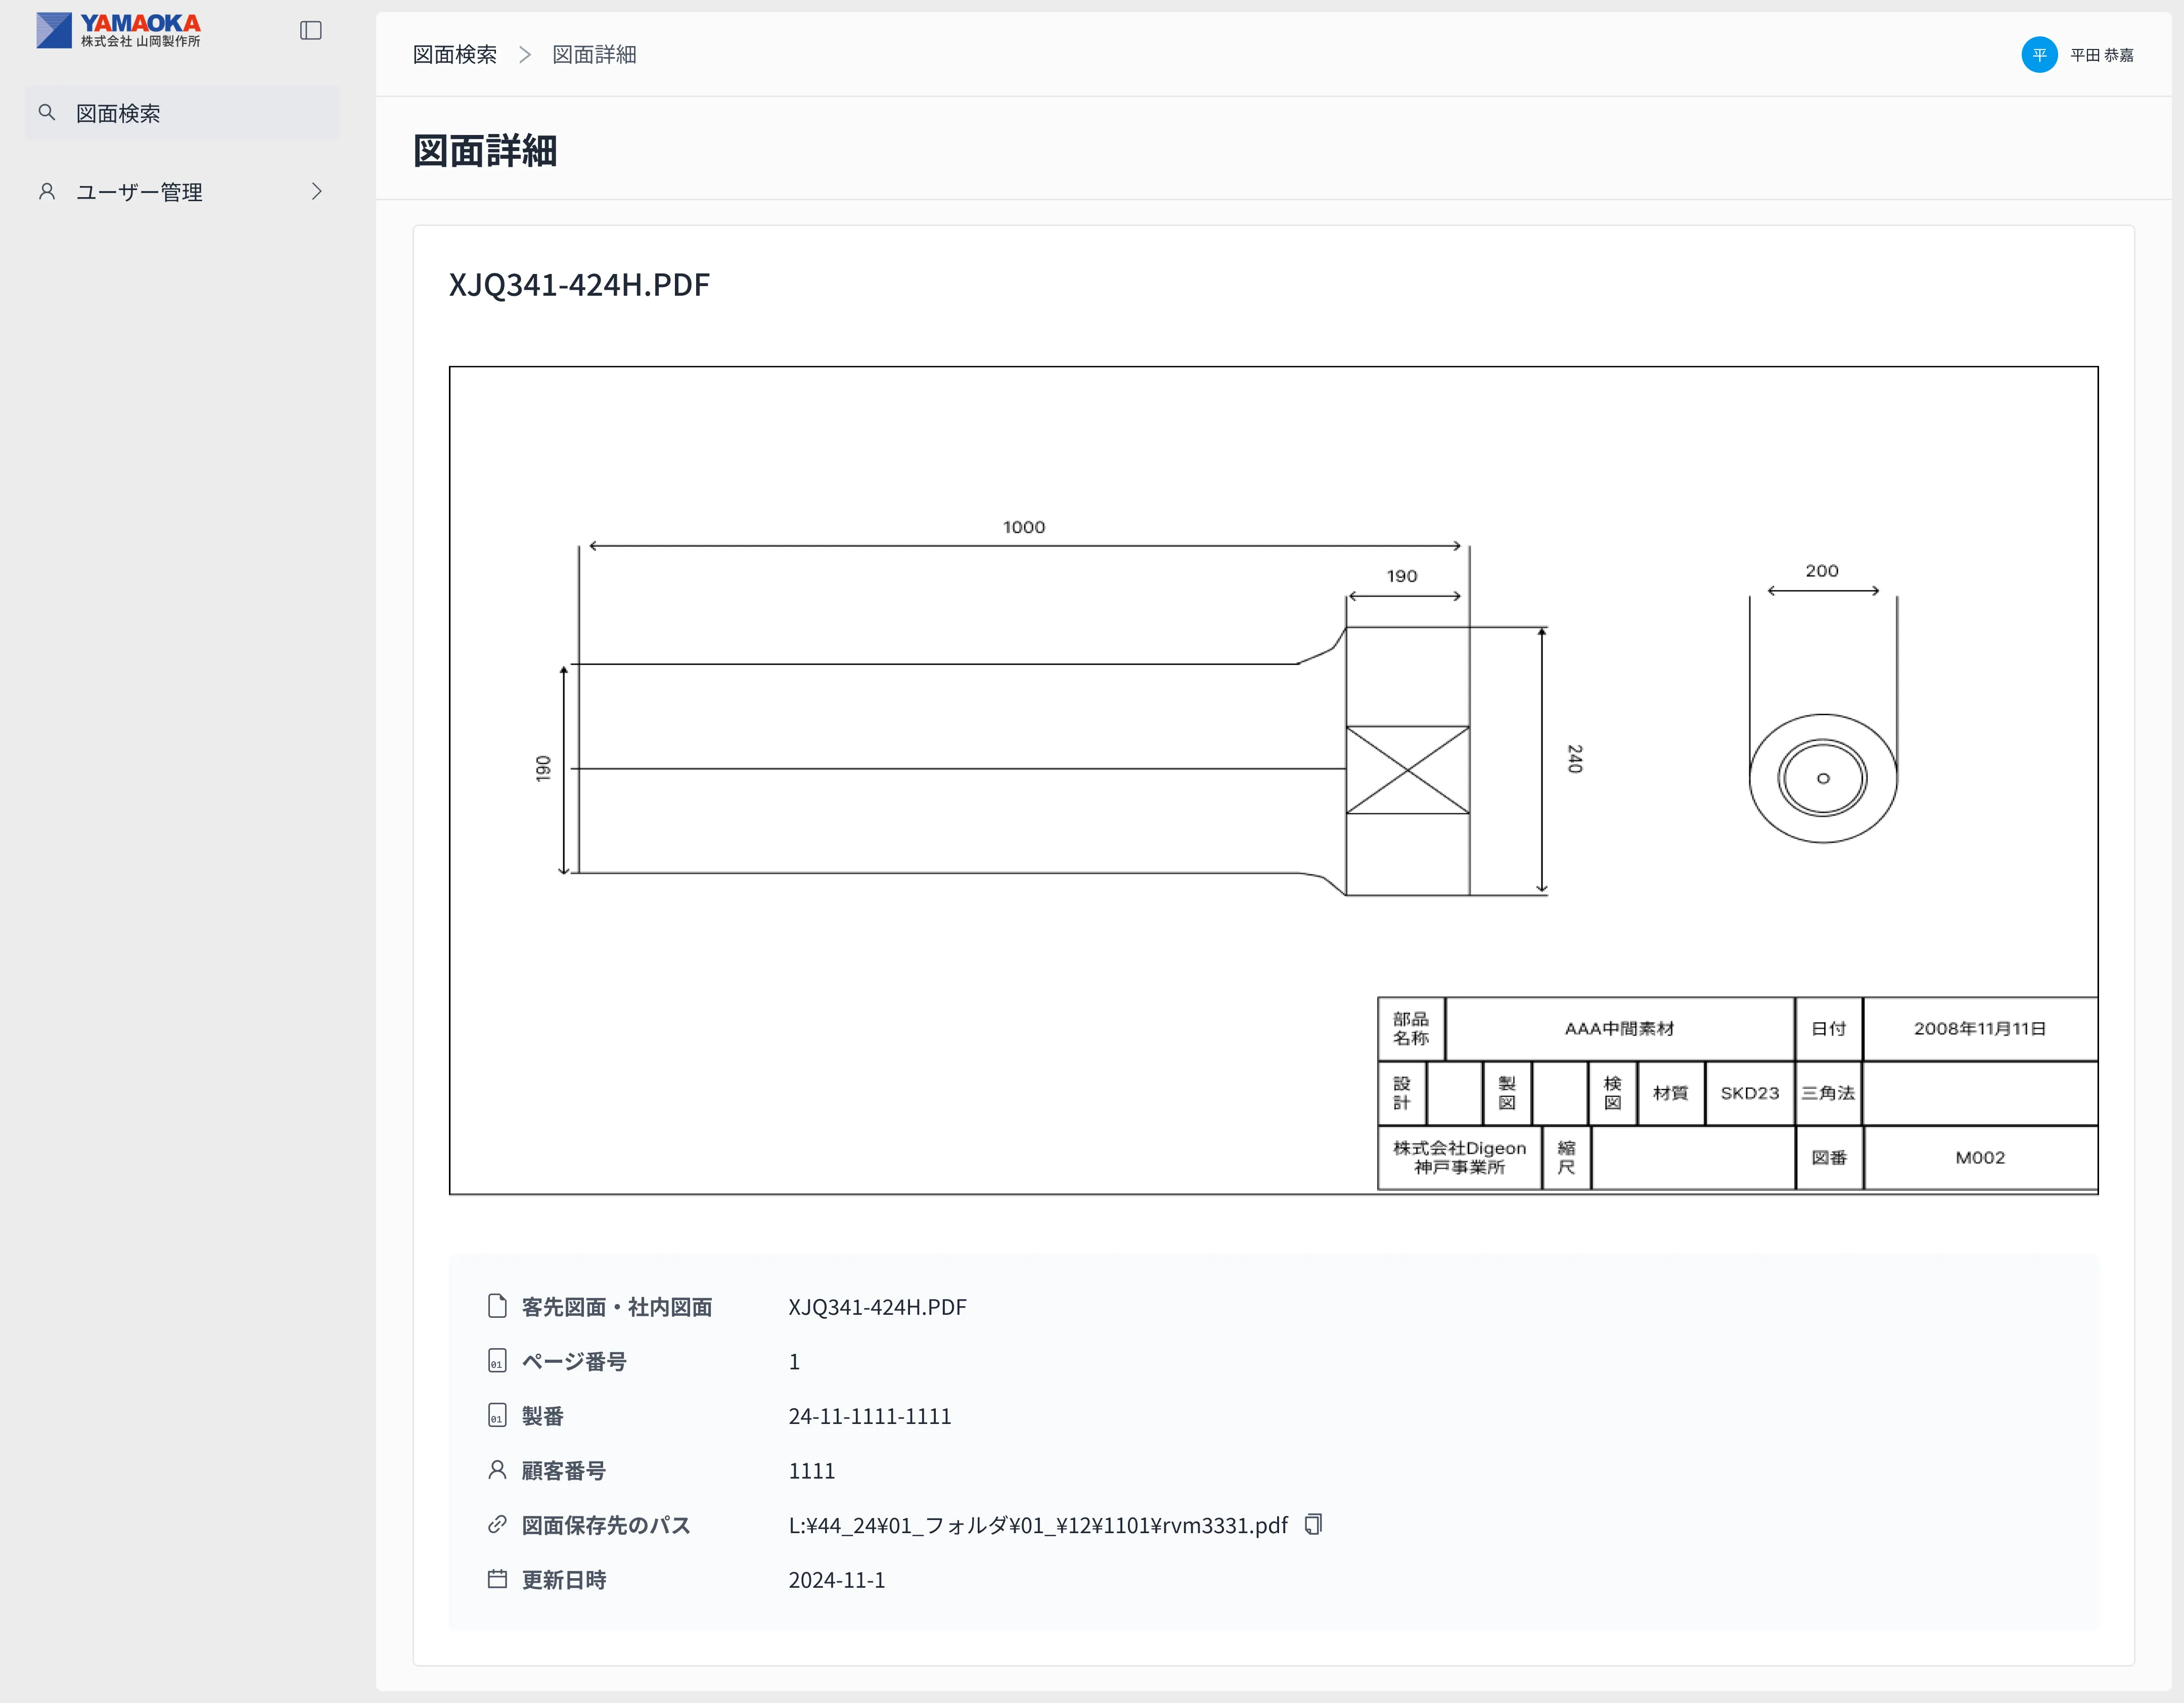Viewport: 2184px width, 1703px height.
Task: Click the user management person icon
Action: pos(47,191)
